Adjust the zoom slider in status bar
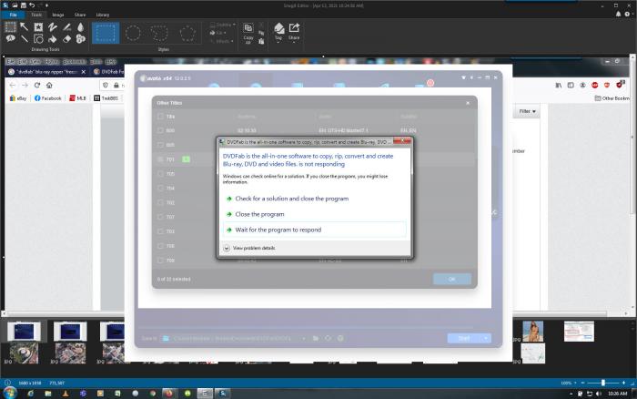Screen dimensions: 637x399 (602, 383)
